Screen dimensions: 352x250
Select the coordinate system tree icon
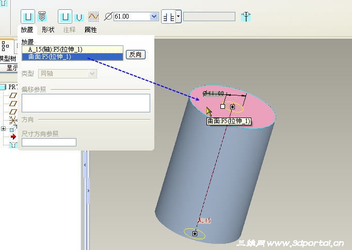(13, 120)
